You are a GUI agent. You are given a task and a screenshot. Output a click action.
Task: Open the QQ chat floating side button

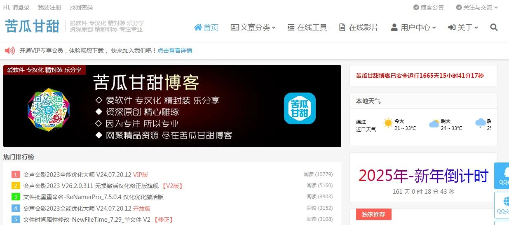click(x=503, y=176)
